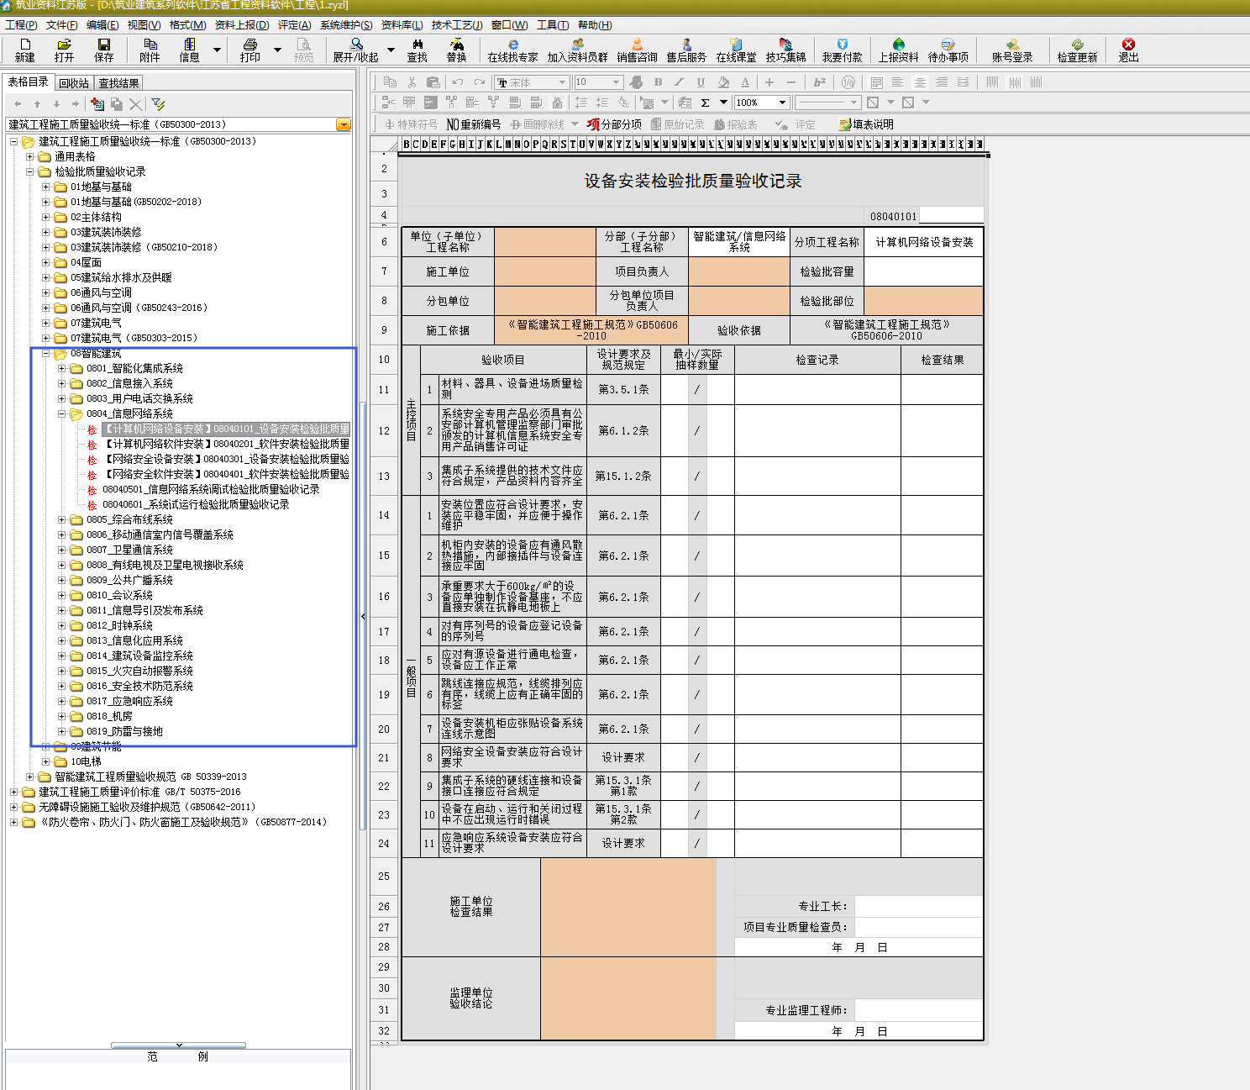The width and height of the screenshot is (1250, 1090).
Task: Select 08040601_系统试运行 form
Action: pos(196,505)
